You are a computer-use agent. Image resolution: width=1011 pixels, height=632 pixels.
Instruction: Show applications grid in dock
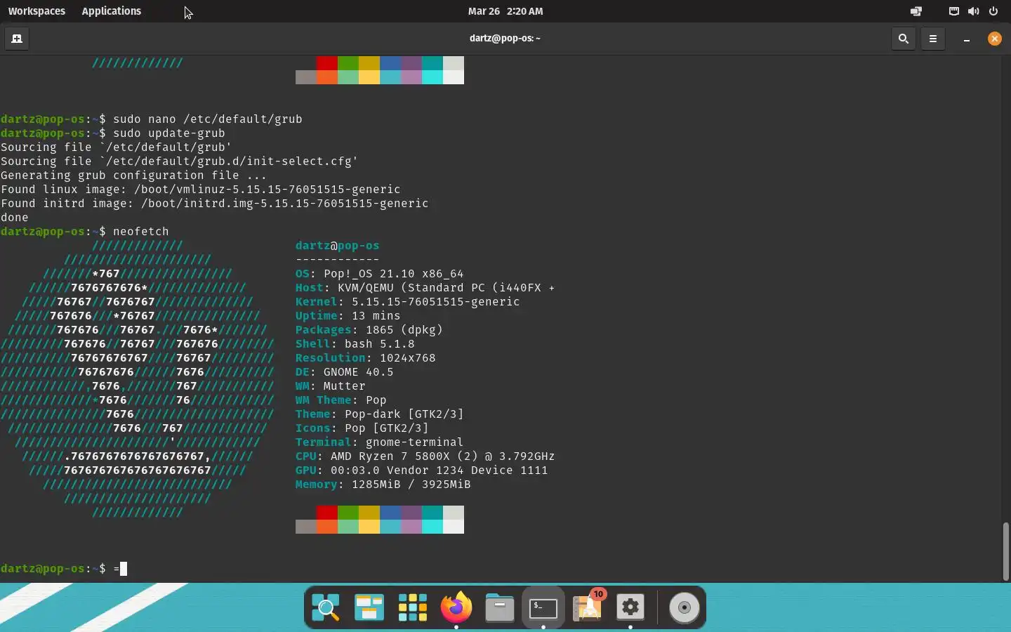point(413,607)
